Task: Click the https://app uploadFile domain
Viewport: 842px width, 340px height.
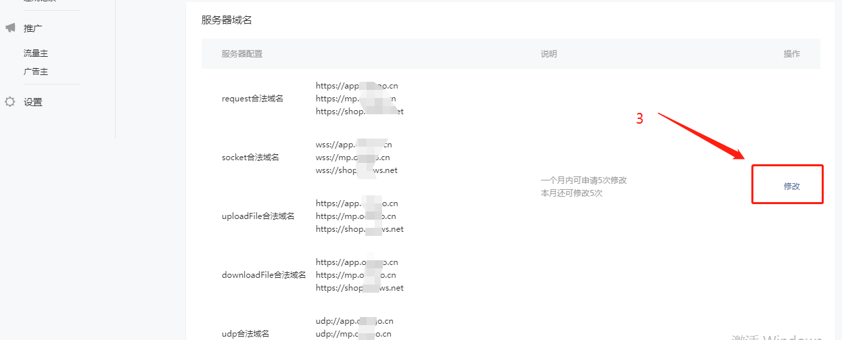Action: point(357,203)
